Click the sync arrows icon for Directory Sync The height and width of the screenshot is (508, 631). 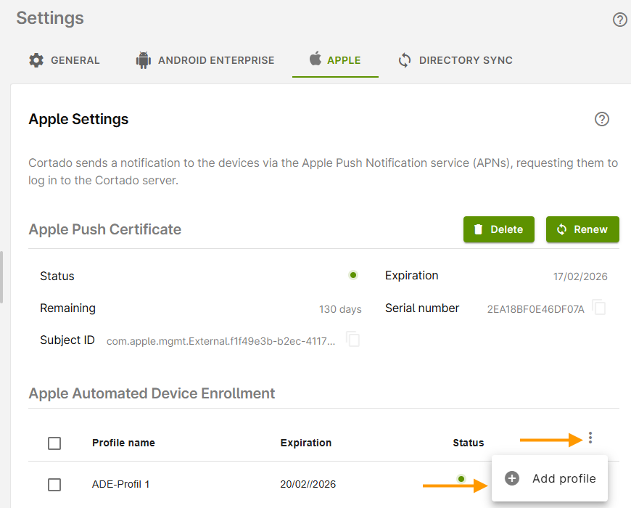click(405, 61)
